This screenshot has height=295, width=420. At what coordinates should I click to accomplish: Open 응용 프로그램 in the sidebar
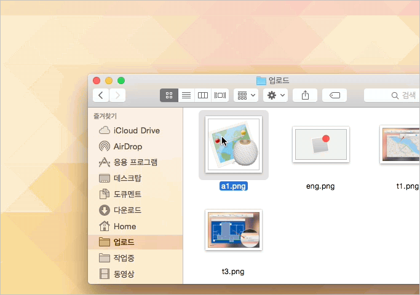coord(135,162)
